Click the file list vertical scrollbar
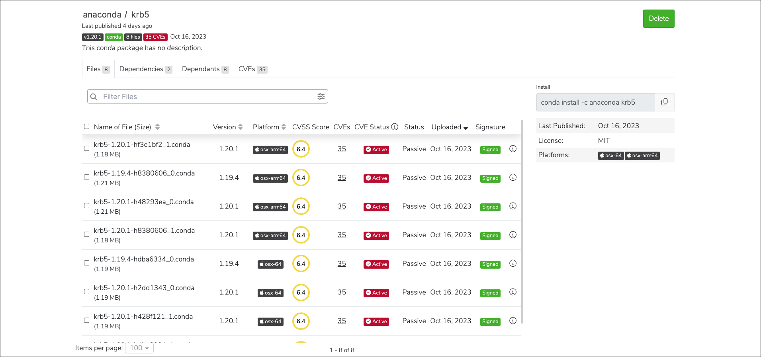 pos(522,221)
